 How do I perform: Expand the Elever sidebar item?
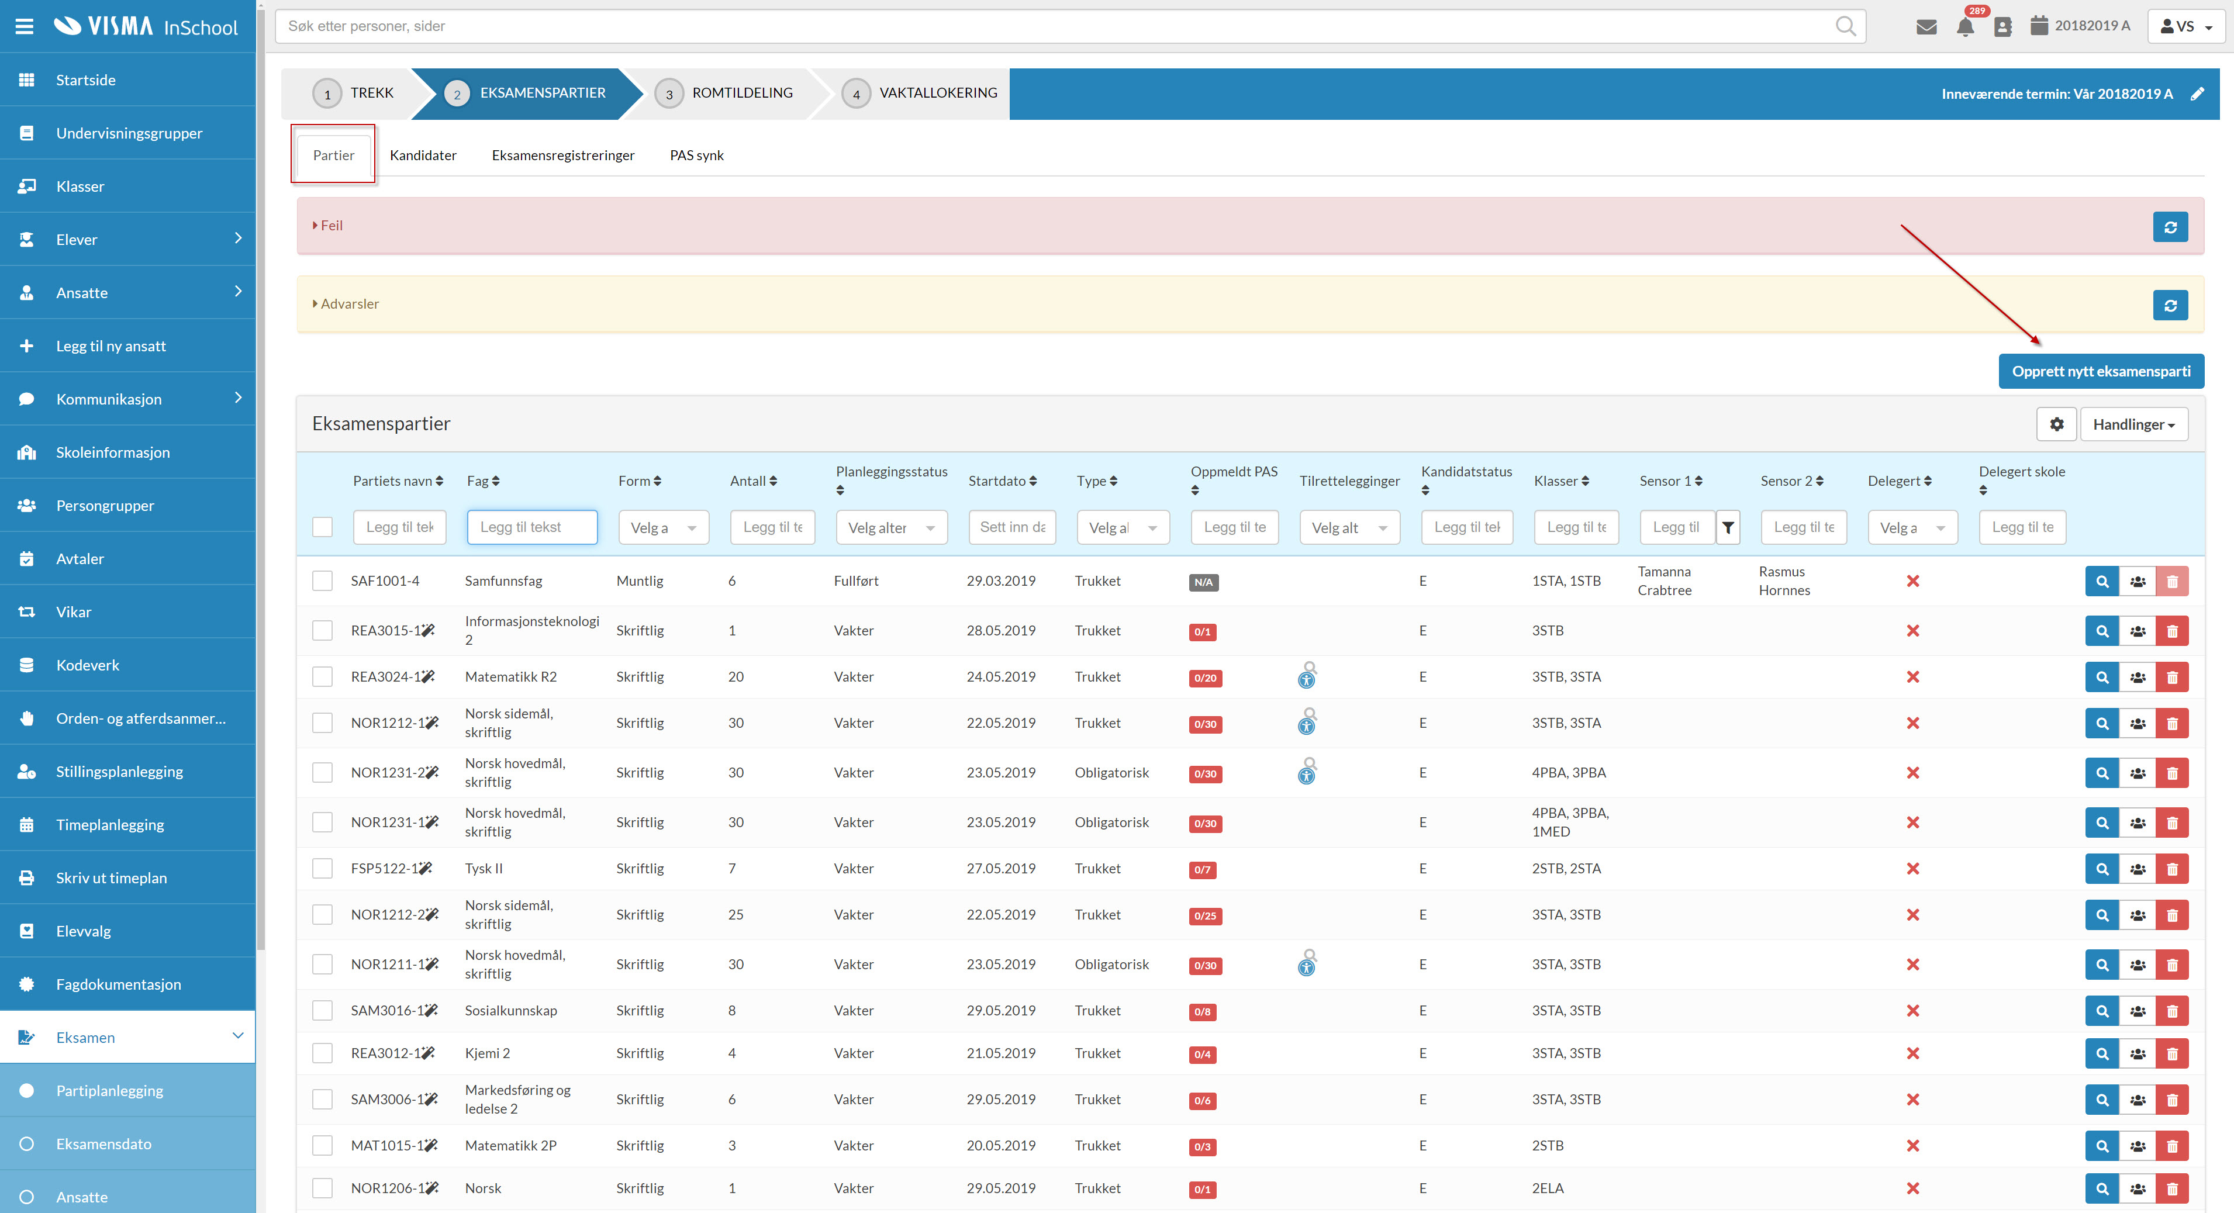(x=127, y=240)
